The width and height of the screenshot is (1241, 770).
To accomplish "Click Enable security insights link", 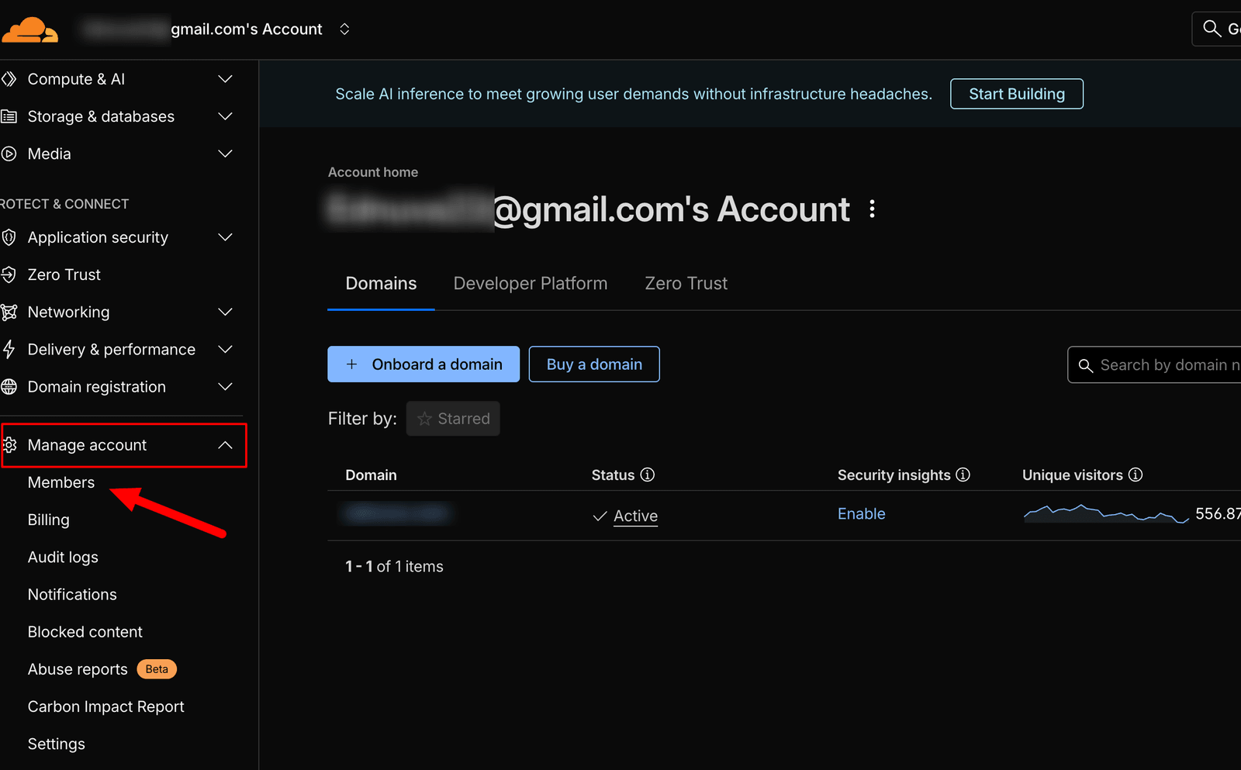I will coord(861,513).
